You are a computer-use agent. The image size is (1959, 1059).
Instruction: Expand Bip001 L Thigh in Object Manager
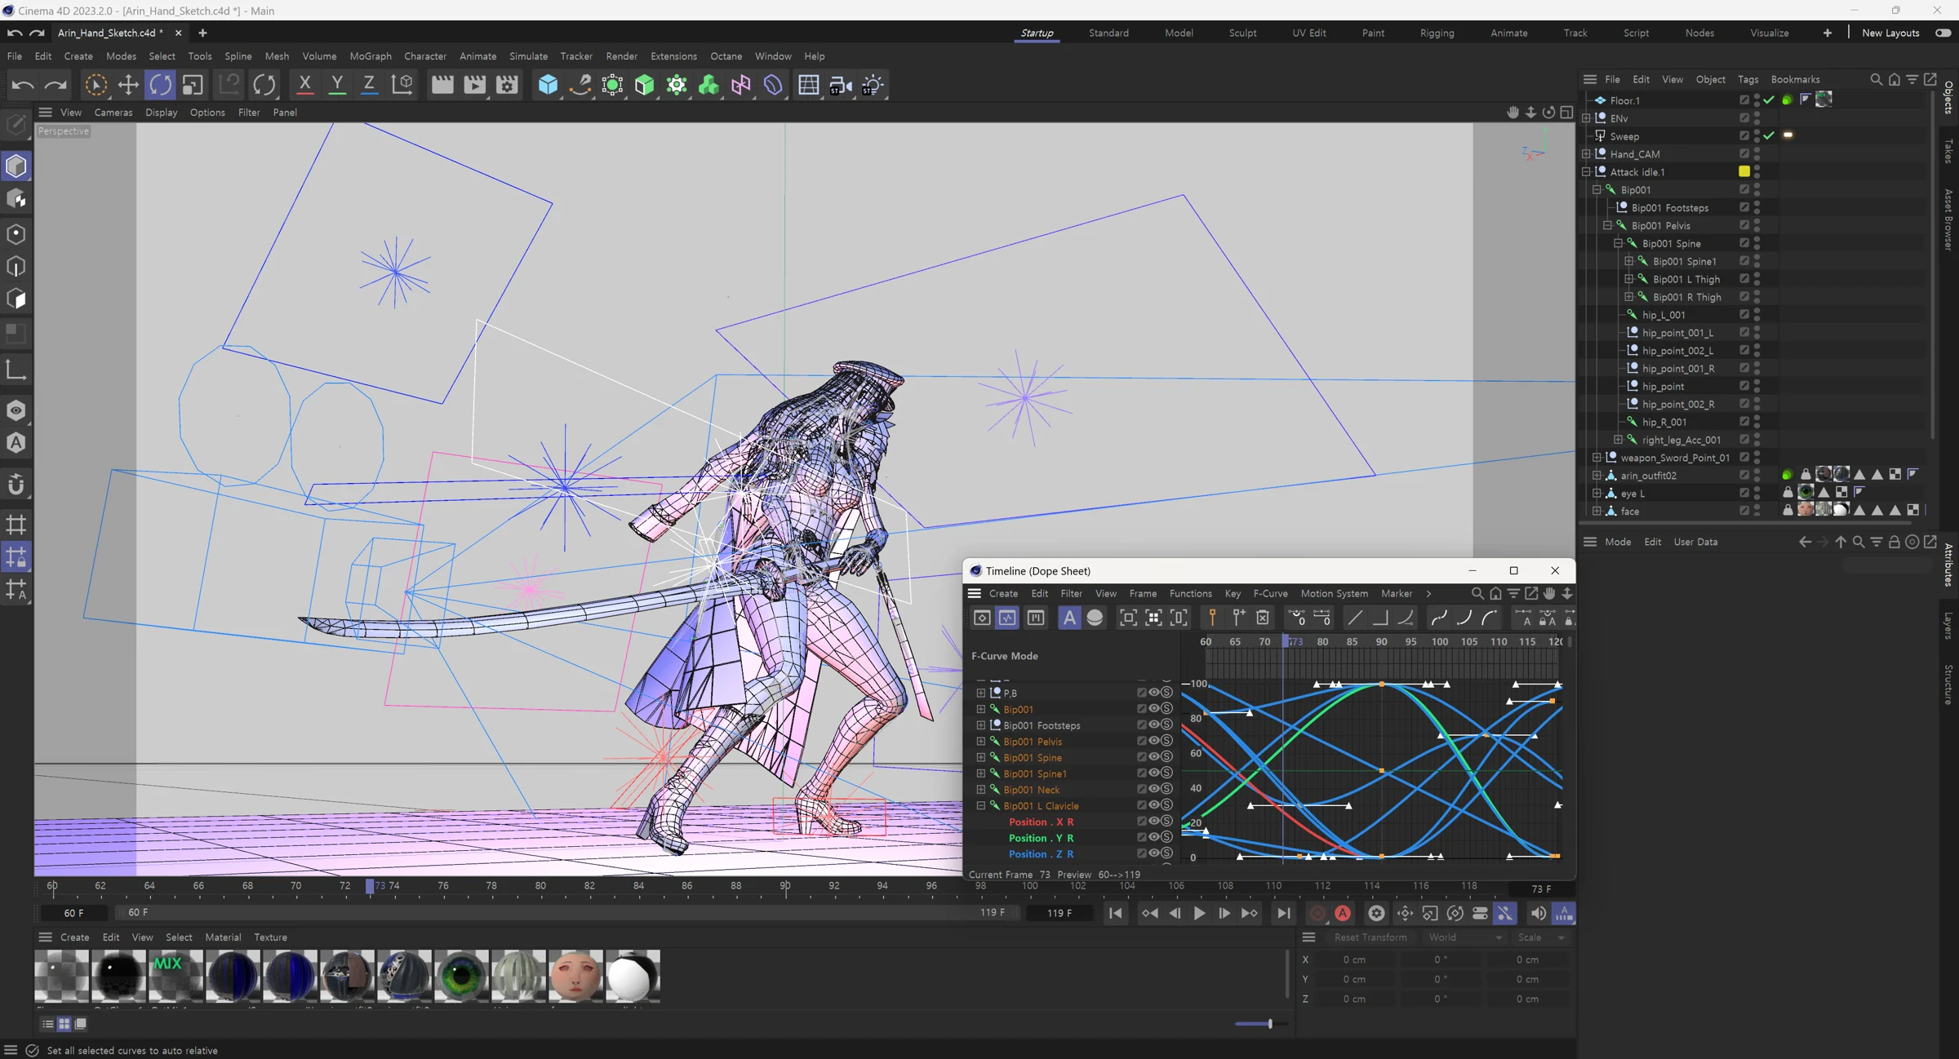tap(1629, 279)
